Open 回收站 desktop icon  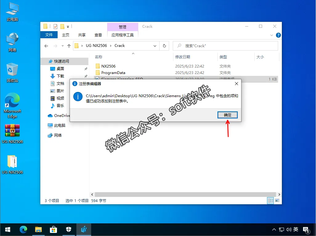pyautogui.click(x=12, y=73)
